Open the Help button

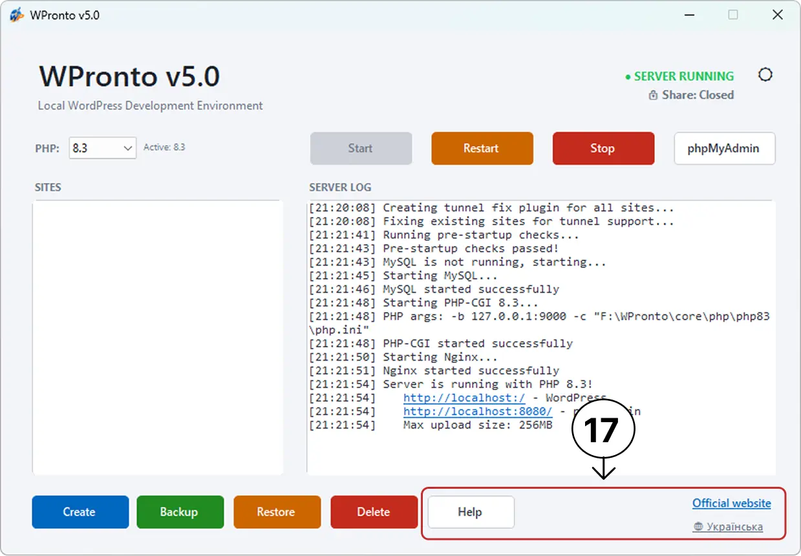(x=471, y=512)
